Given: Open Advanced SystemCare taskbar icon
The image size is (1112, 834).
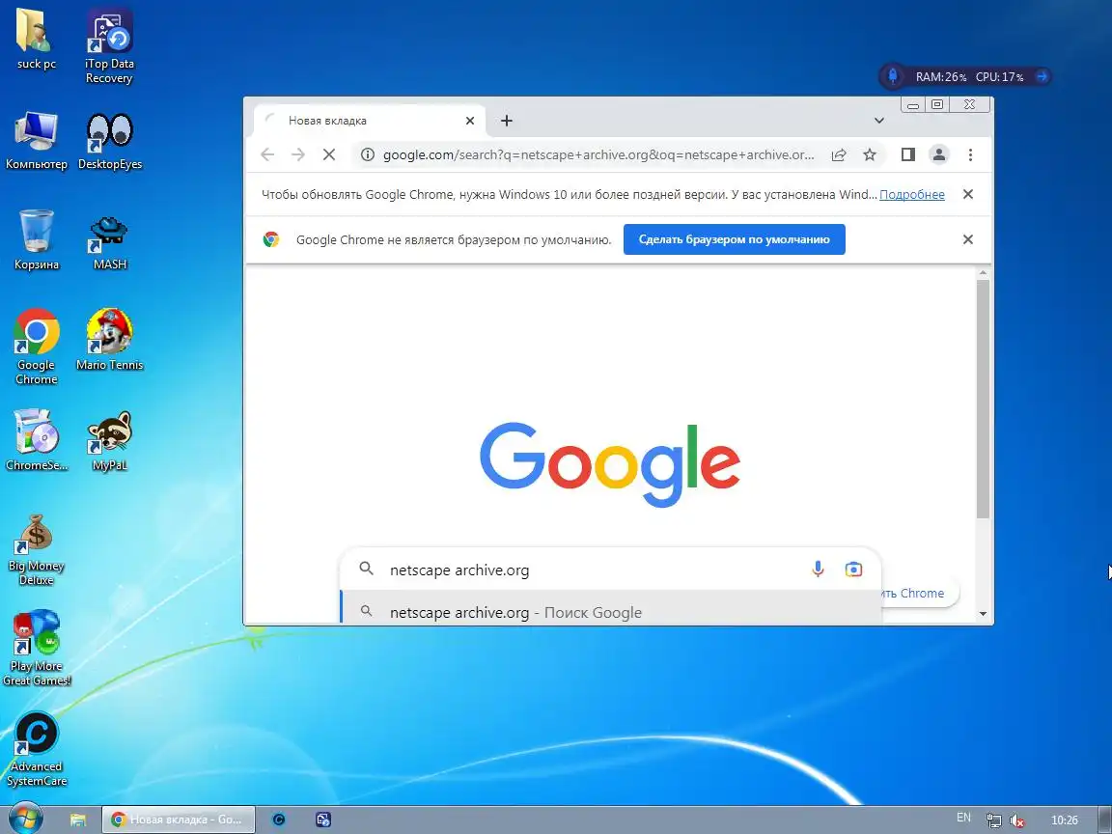Looking at the screenshot, I should click(279, 820).
